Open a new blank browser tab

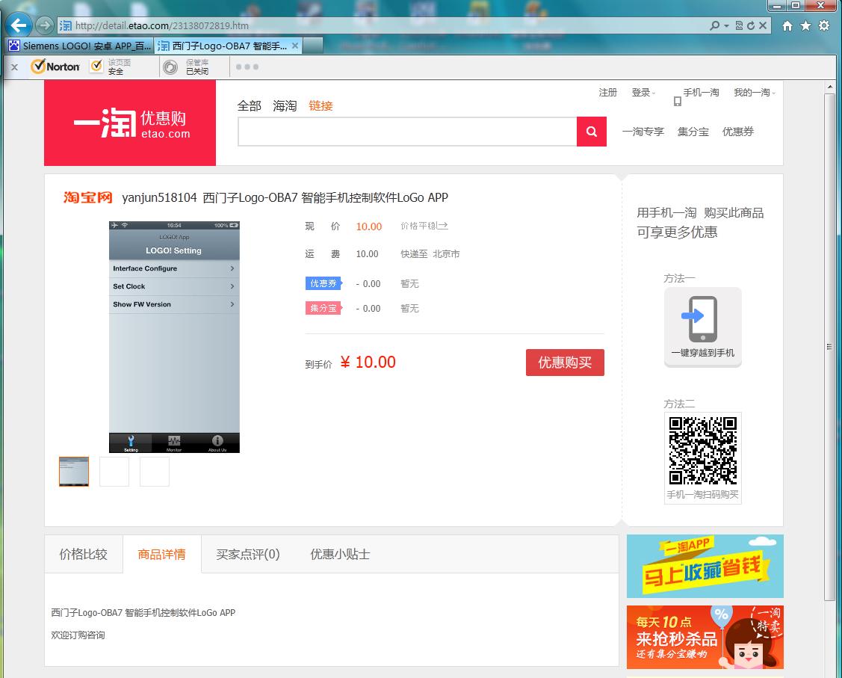tap(313, 46)
